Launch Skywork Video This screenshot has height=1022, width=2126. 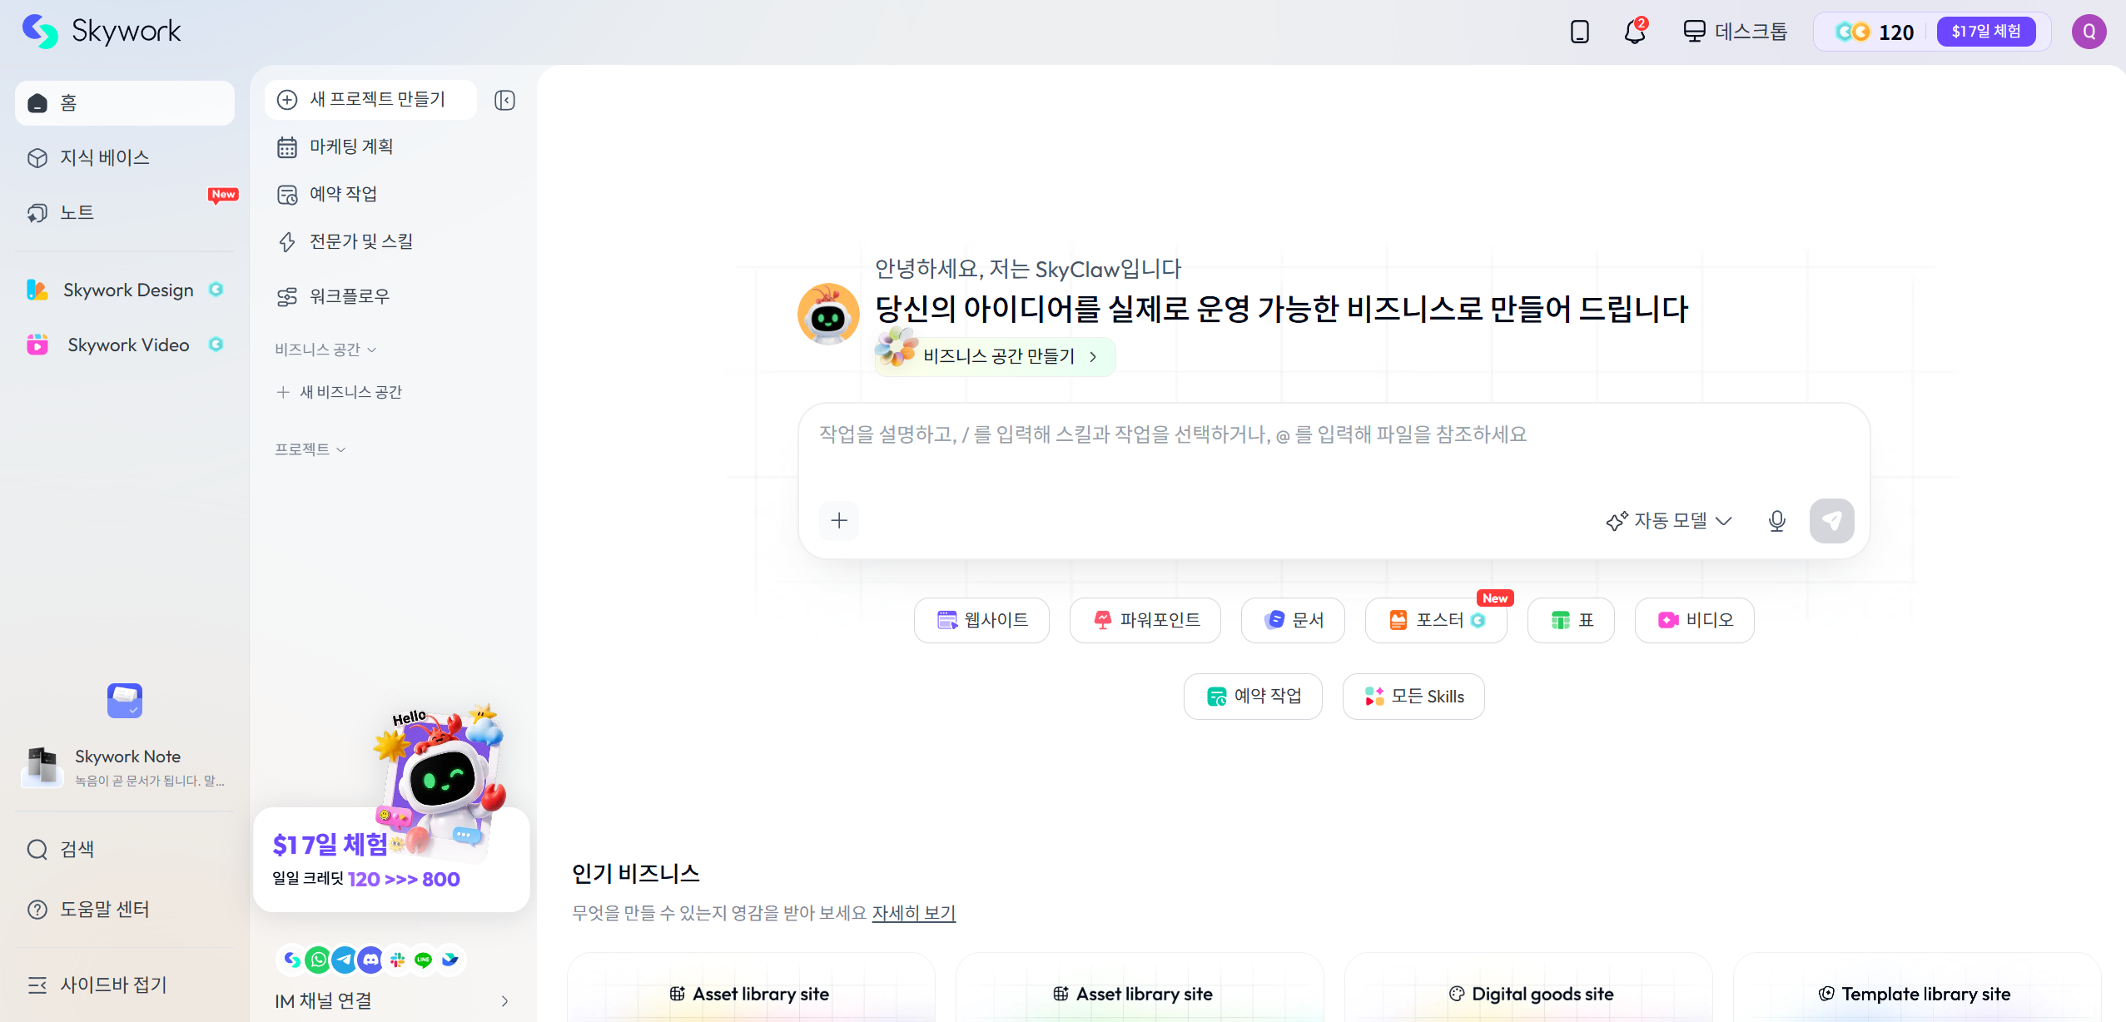[x=125, y=345]
